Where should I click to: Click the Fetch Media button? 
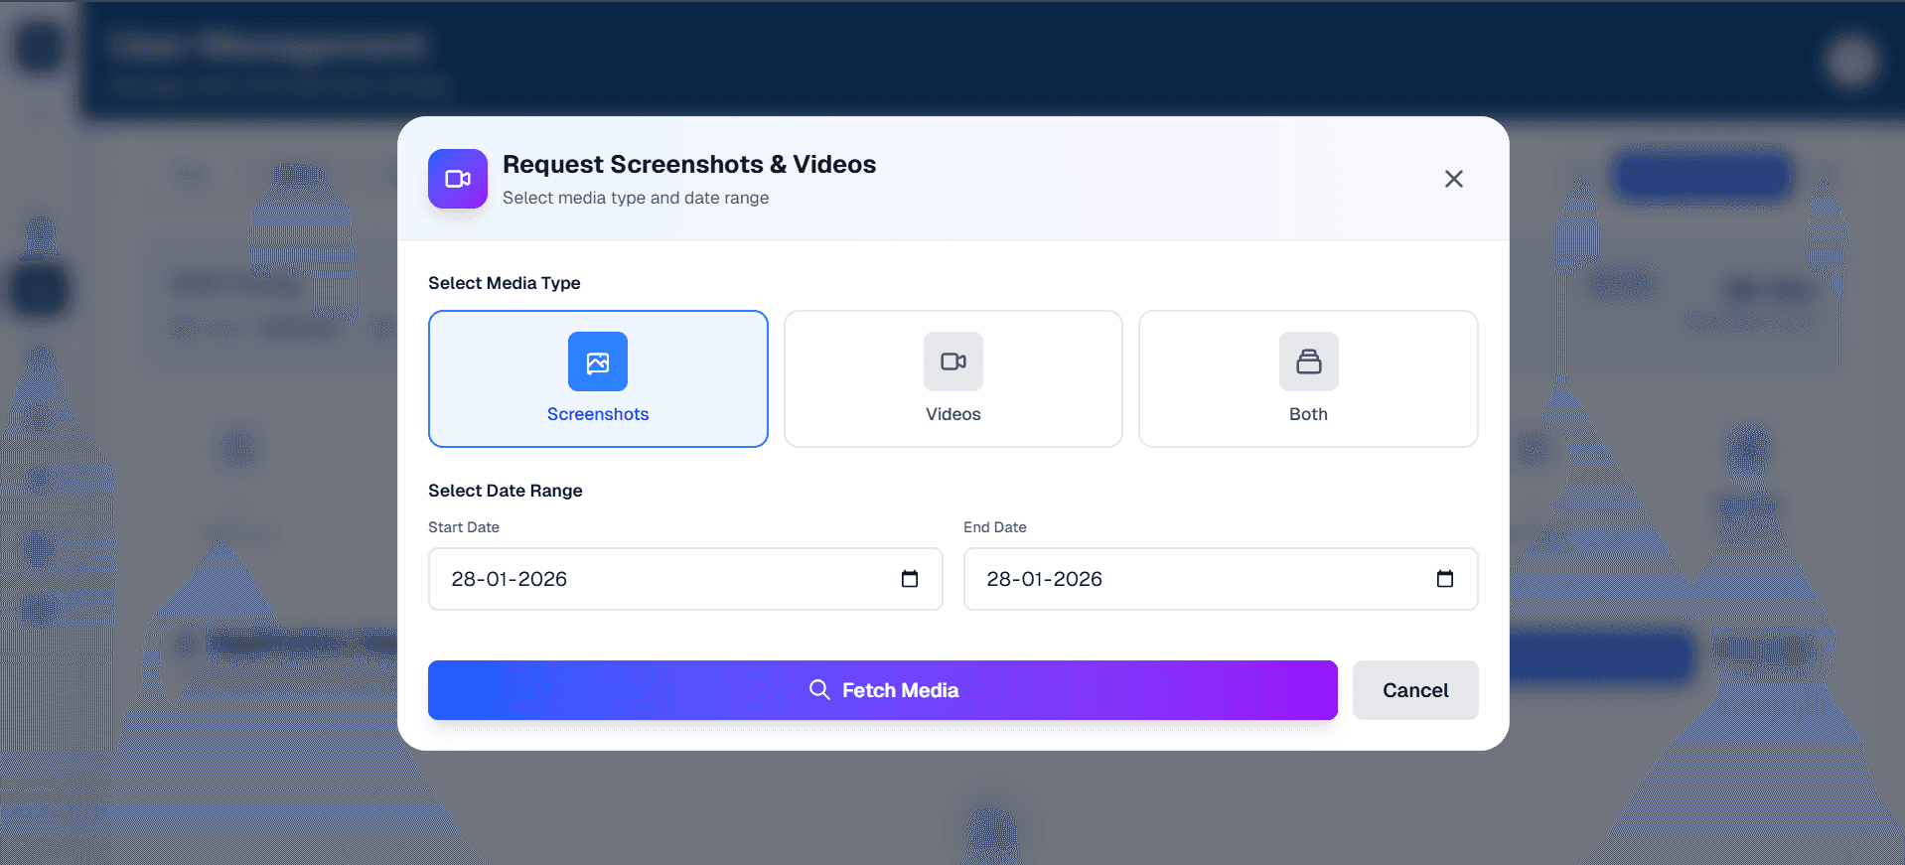click(x=883, y=690)
